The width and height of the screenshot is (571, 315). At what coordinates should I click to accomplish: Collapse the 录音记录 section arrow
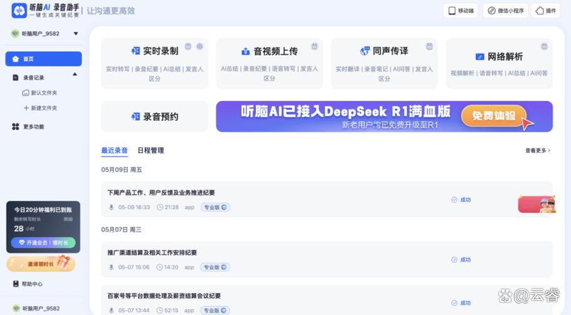tap(75, 74)
